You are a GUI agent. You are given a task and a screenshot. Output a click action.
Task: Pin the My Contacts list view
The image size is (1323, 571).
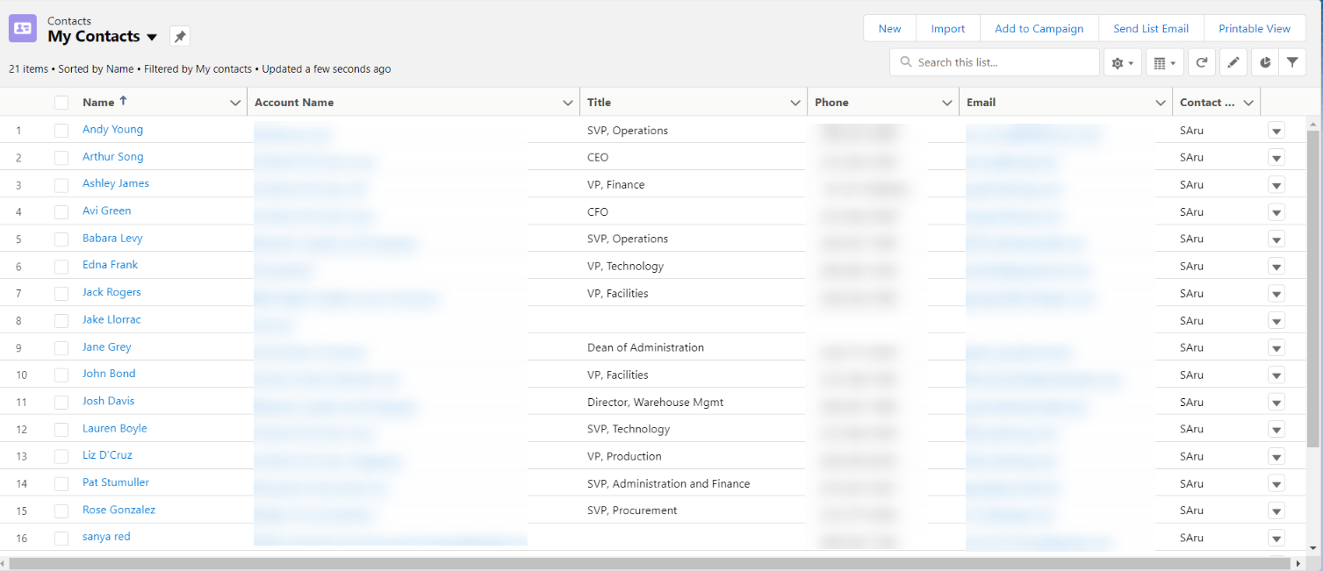pos(182,37)
